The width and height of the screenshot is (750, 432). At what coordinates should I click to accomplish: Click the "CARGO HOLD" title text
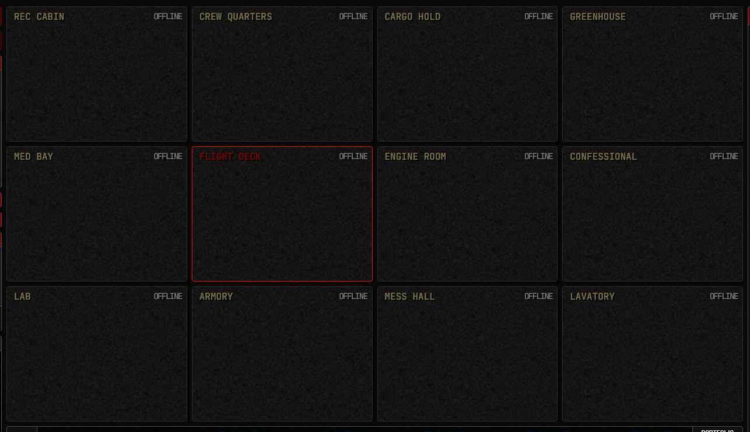(413, 17)
